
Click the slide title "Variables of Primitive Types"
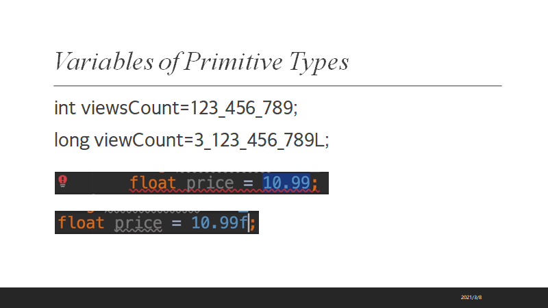pyautogui.click(x=201, y=62)
